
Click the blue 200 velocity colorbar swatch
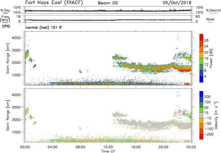(201, 94)
